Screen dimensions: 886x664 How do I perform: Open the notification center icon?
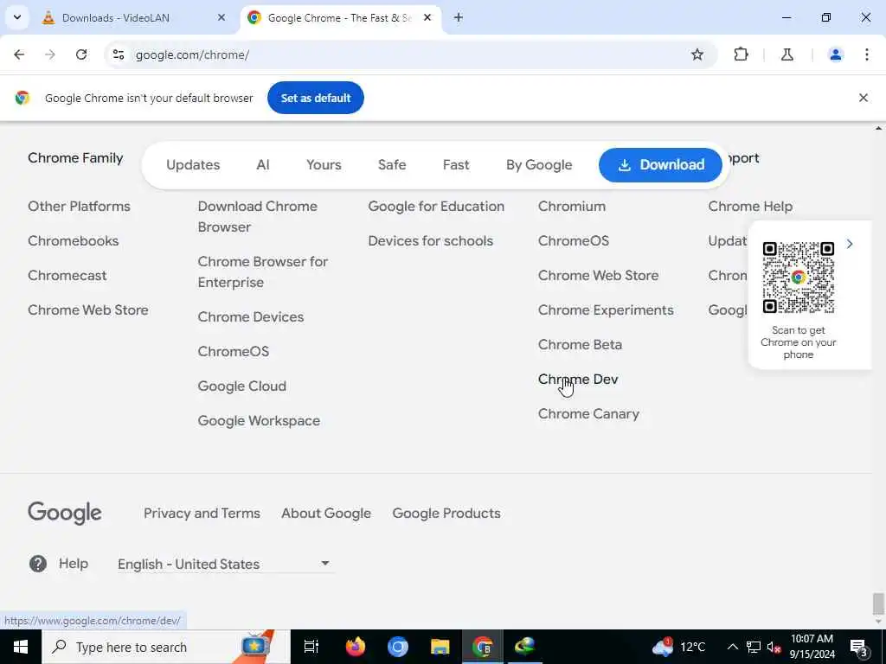coord(859,648)
